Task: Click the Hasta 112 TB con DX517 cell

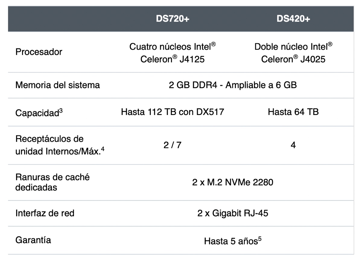Action: click(173, 112)
